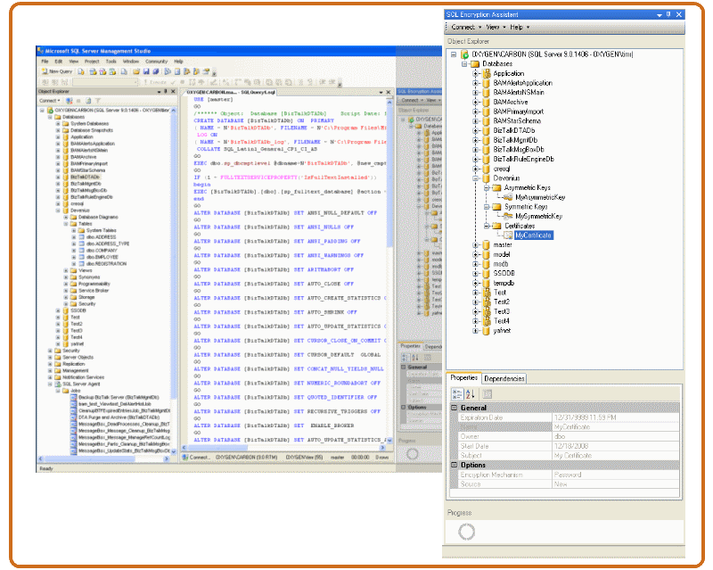Open Connect dropdown in SQL Encryption Assistant
Image resolution: width=713 pixels, height=570 pixels.
pyautogui.click(x=466, y=28)
